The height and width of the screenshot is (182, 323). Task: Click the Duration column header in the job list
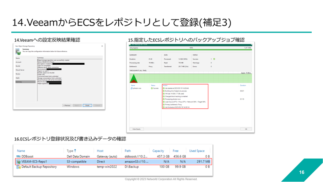pyautogui.click(x=243, y=85)
